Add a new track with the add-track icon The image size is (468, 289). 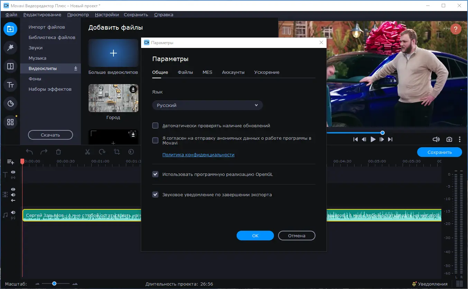point(10,161)
